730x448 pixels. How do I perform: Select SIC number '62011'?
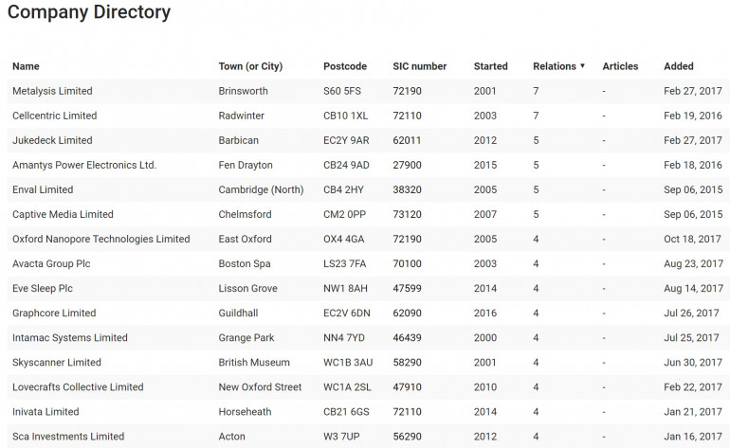(407, 140)
